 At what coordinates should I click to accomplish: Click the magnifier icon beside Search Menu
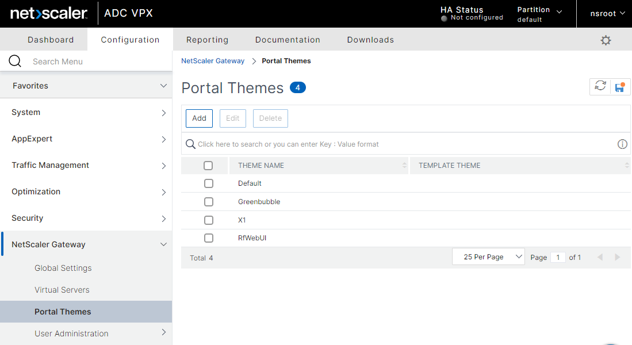(x=15, y=62)
